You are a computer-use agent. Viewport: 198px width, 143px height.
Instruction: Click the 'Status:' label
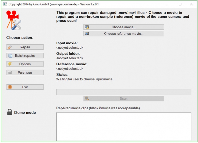click(62, 74)
